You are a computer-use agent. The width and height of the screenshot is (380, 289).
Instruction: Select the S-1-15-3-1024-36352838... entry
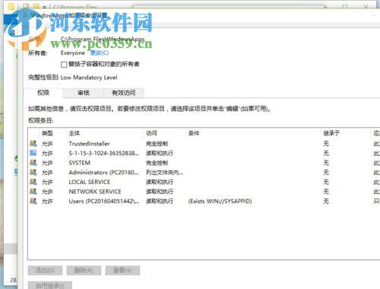pos(103,153)
